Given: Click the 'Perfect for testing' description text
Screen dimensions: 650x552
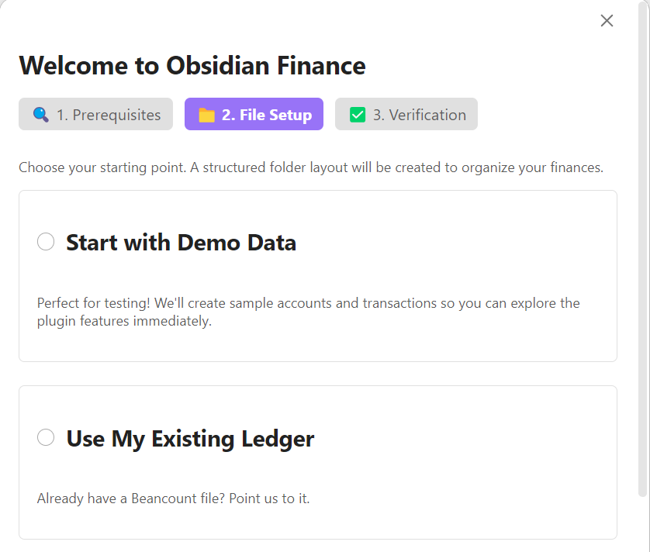Looking at the screenshot, I should 309,312.
